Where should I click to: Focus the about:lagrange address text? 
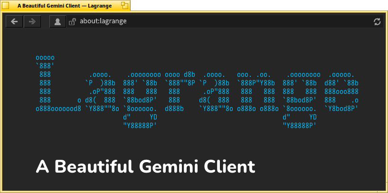pyautogui.click(x=103, y=21)
